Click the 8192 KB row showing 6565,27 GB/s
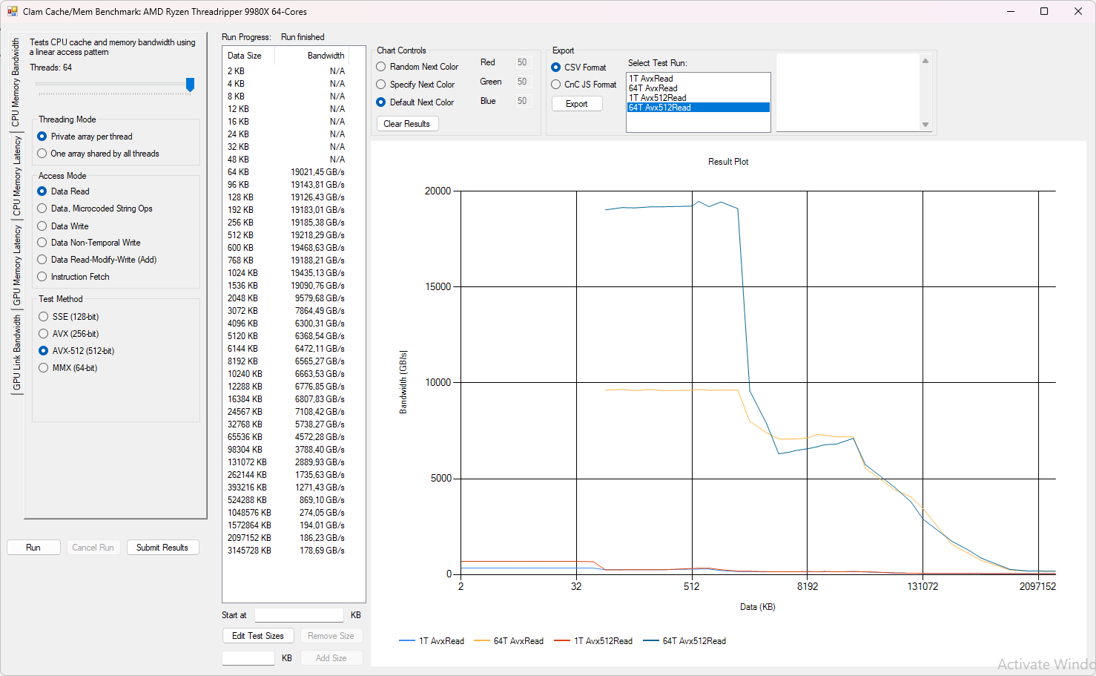 (x=286, y=361)
